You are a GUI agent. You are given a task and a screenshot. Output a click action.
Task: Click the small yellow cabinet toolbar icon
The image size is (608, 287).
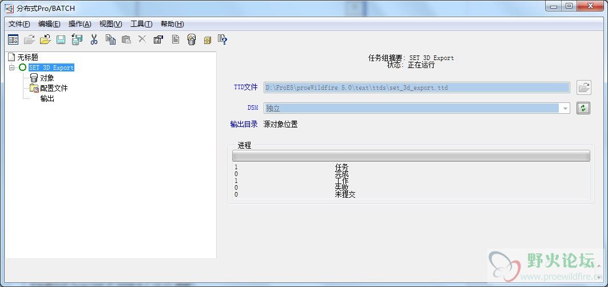(208, 40)
